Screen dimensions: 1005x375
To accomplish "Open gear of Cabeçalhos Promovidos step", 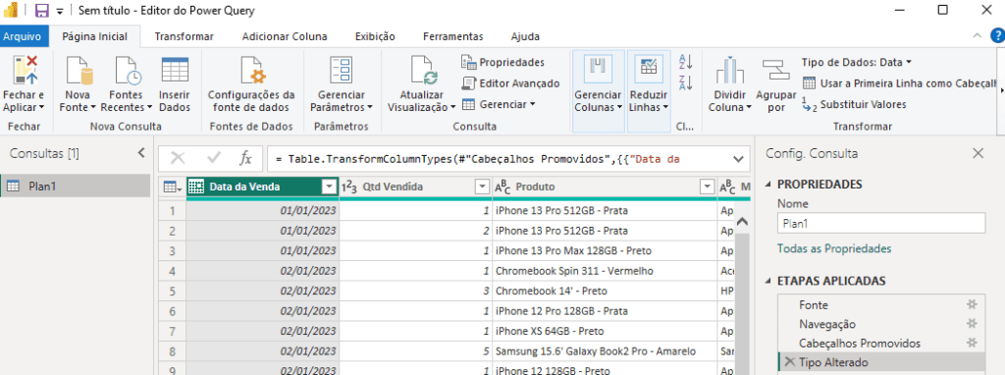I will tap(972, 343).
